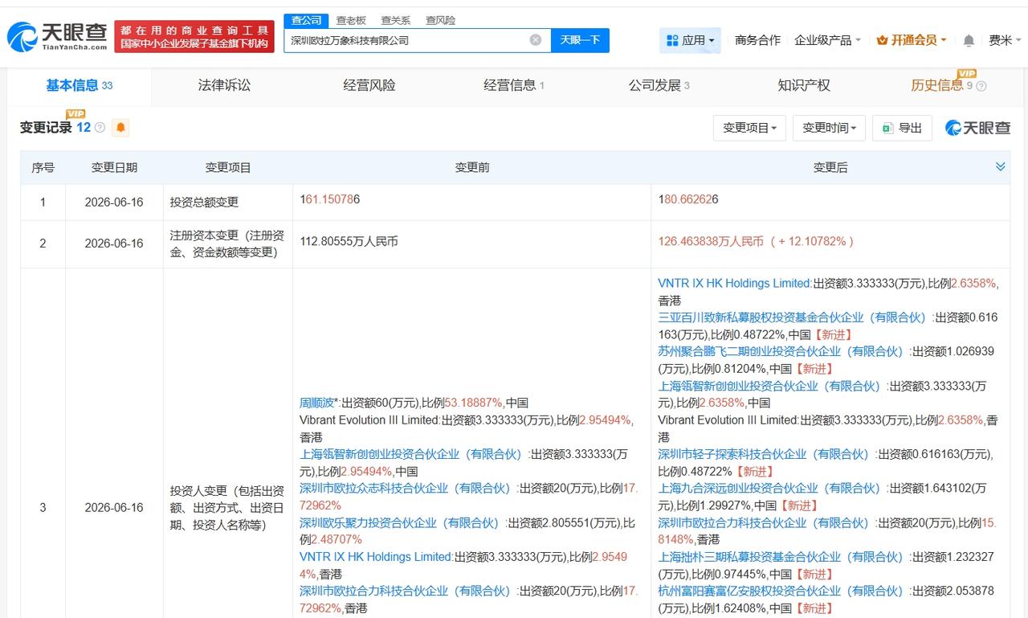Open the notifications bell

[x=969, y=40]
